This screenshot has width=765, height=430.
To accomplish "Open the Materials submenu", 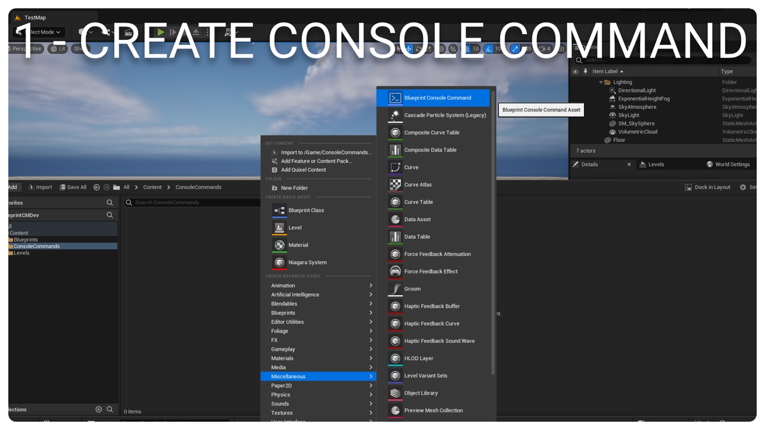I will pyautogui.click(x=322, y=358).
